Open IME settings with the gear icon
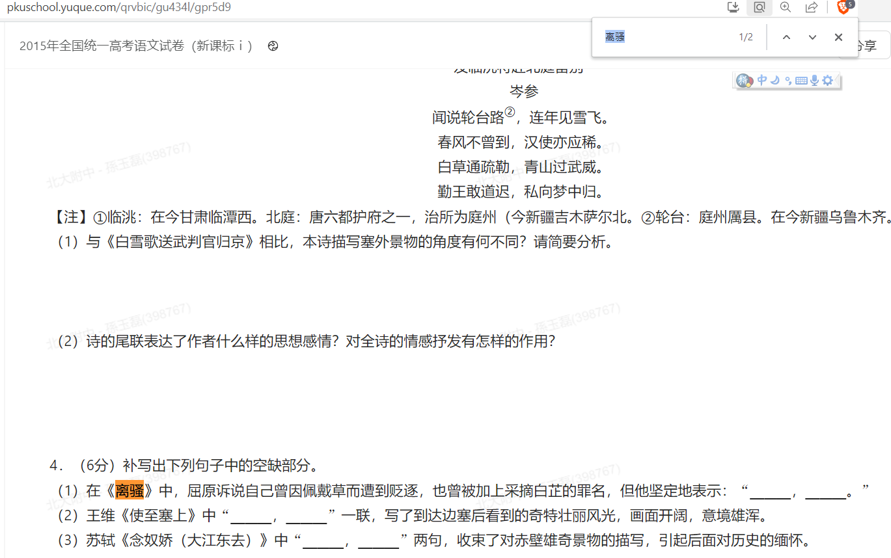This screenshot has height=558, width=891. (x=827, y=80)
